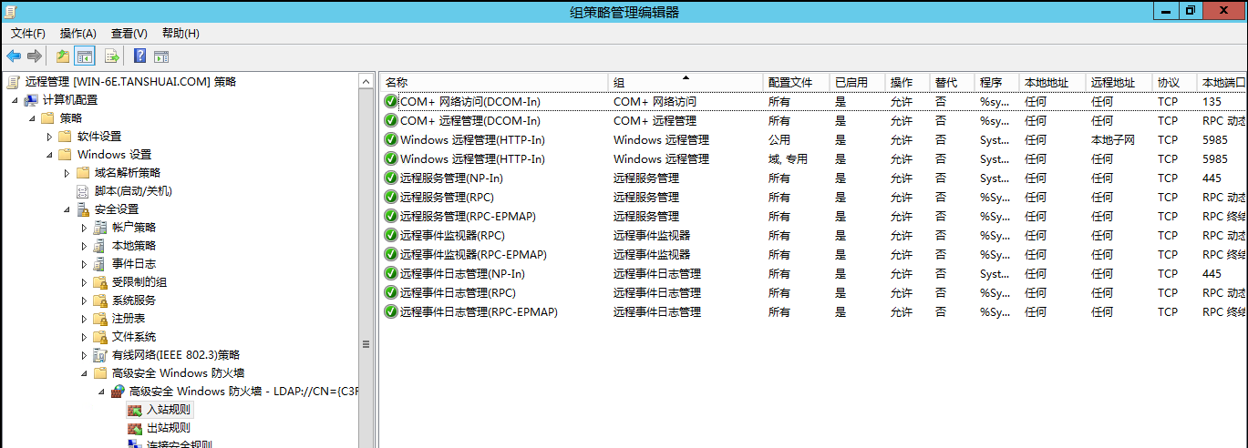Viewport: 1248px width, 448px height.
Task: Click the root 远程管理 policy document icon
Action: click(14, 82)
